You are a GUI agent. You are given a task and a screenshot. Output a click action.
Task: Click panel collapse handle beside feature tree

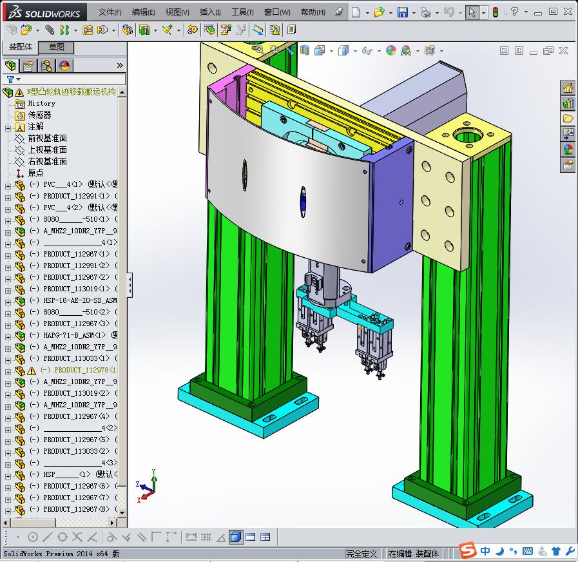pos(130,285)
